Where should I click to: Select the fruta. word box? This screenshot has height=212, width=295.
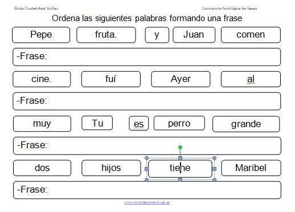[x=106, y=35]
